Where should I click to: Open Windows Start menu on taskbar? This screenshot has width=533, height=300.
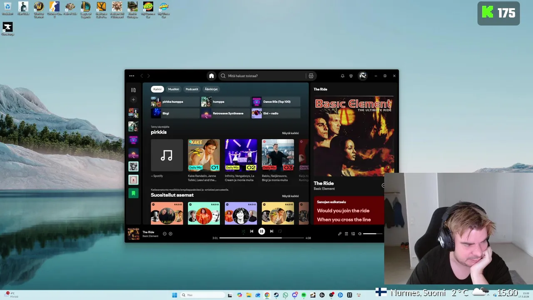(x=174, y=295)
